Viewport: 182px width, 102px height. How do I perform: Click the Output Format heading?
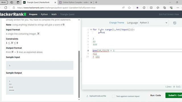14,48
